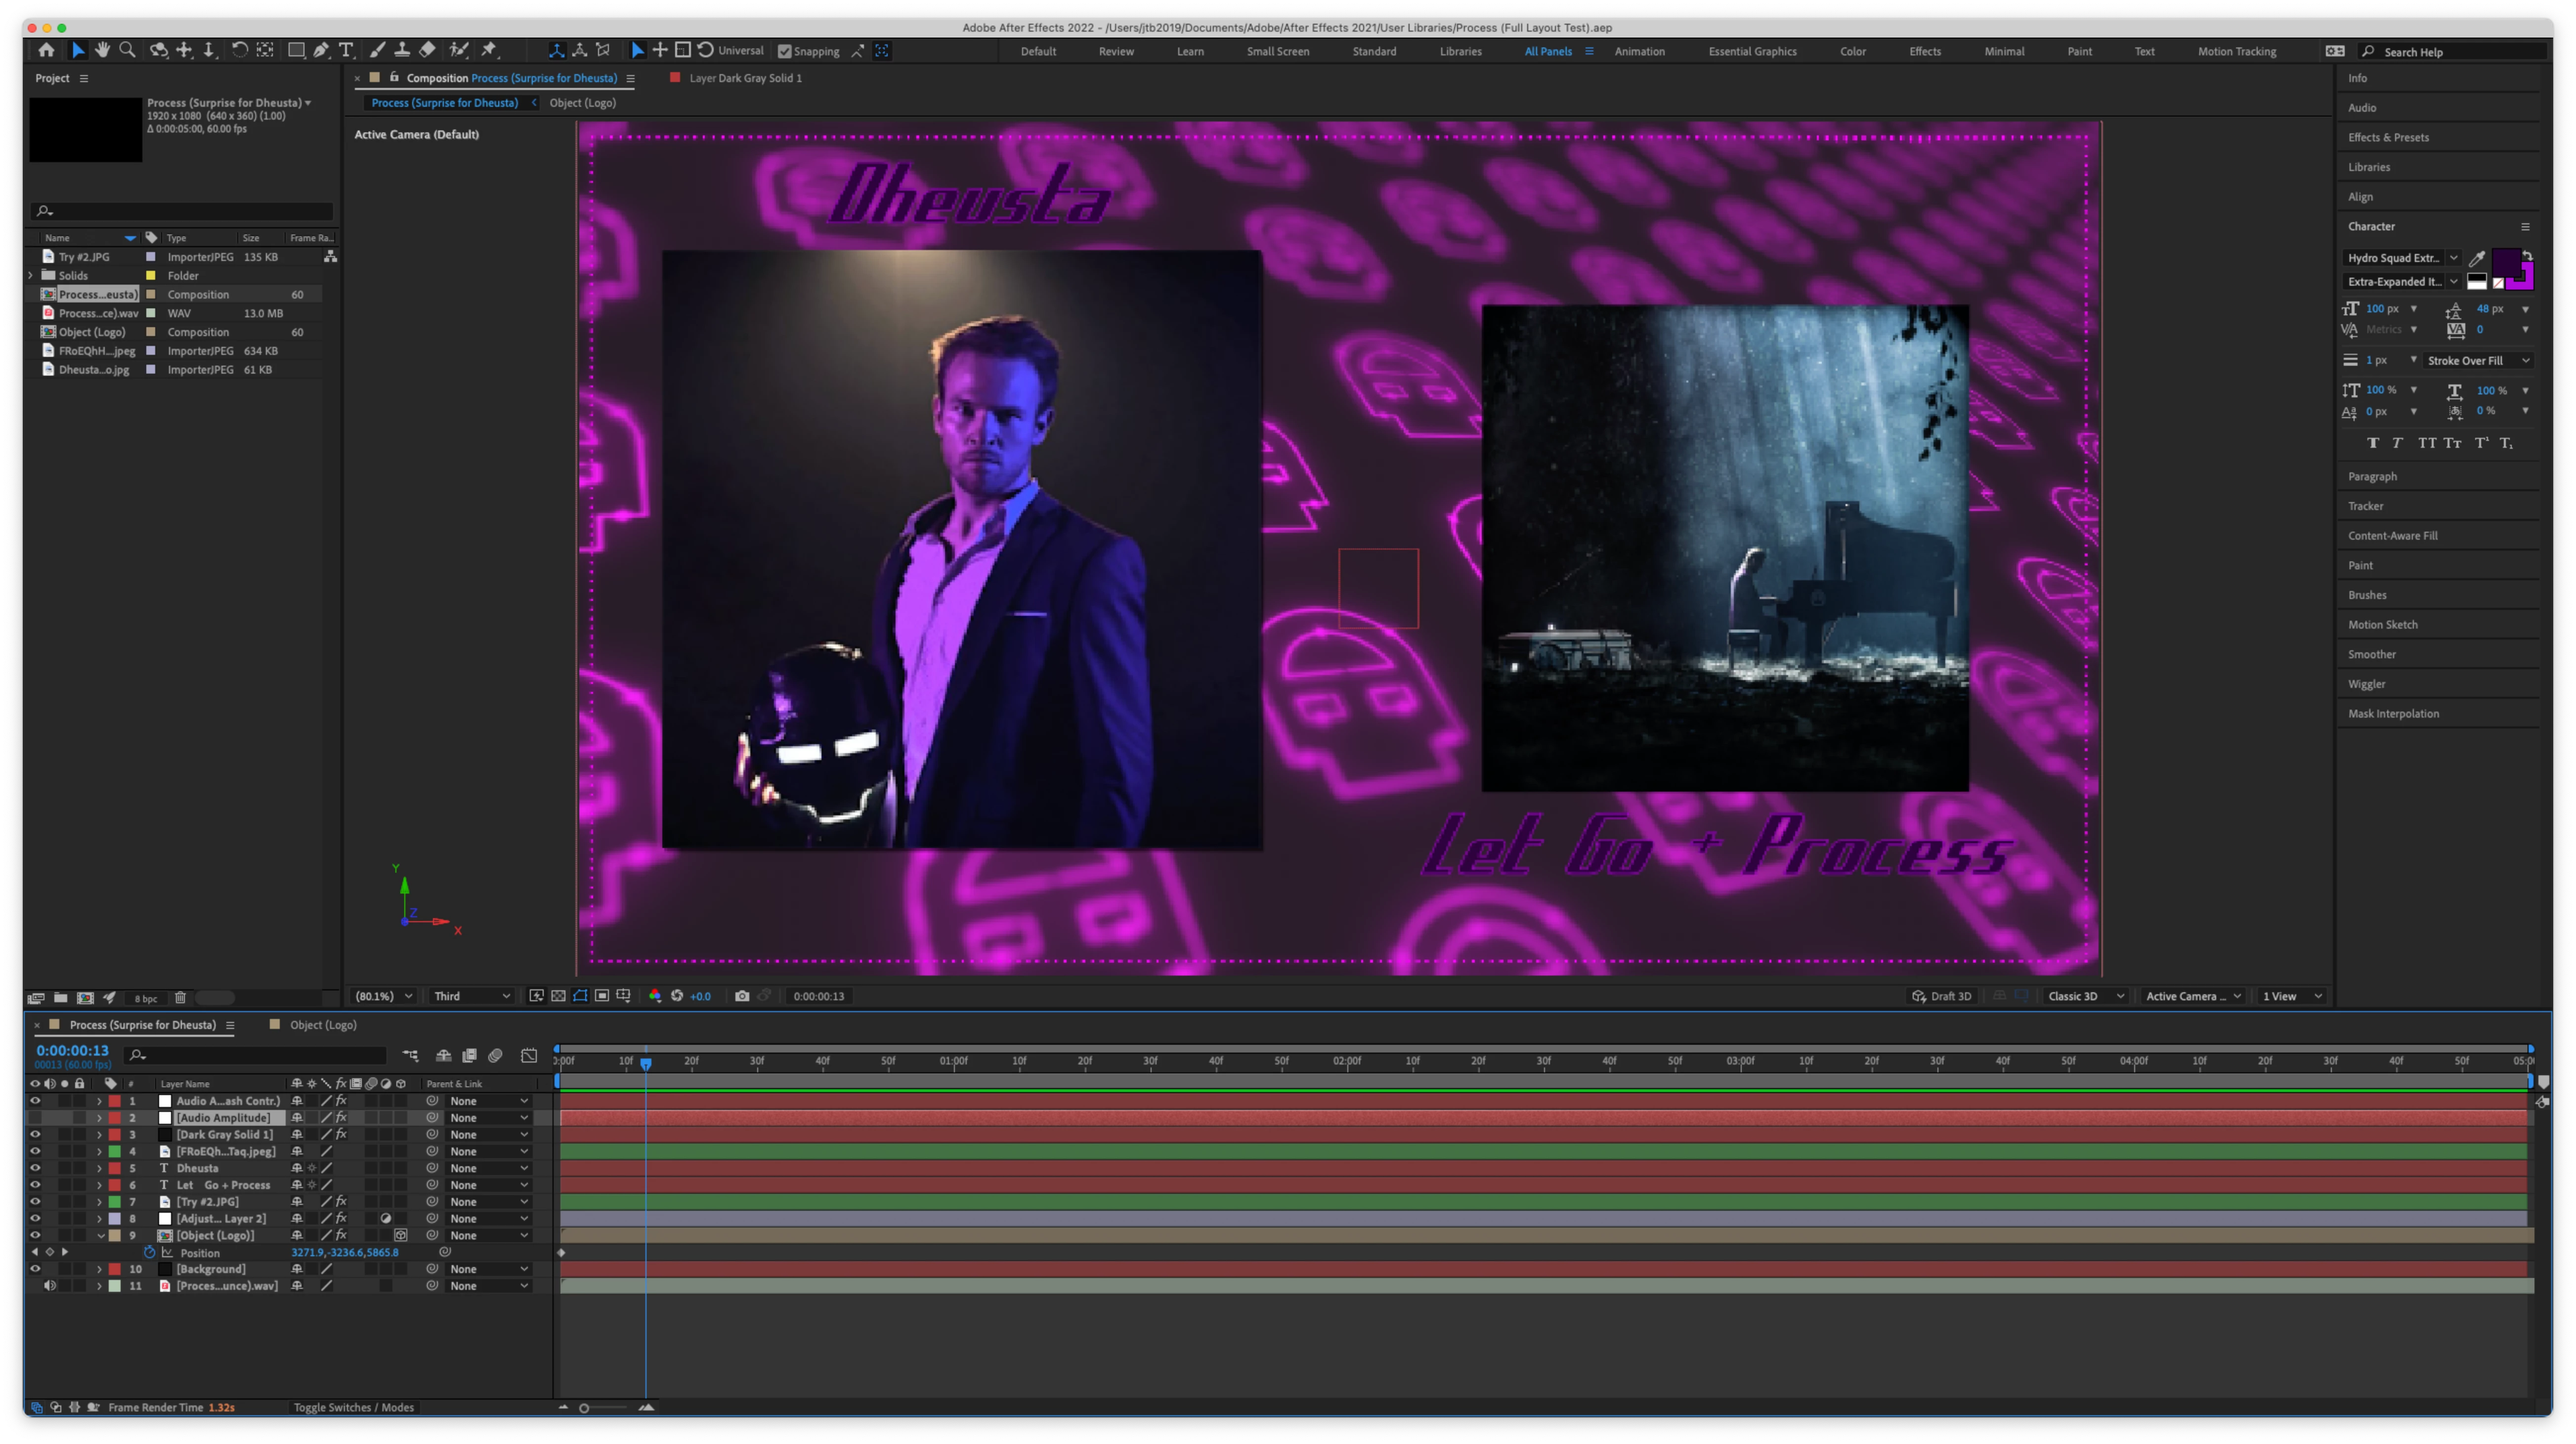
Task: Mute audio of Process wav layer
Action: (50, 1286)
